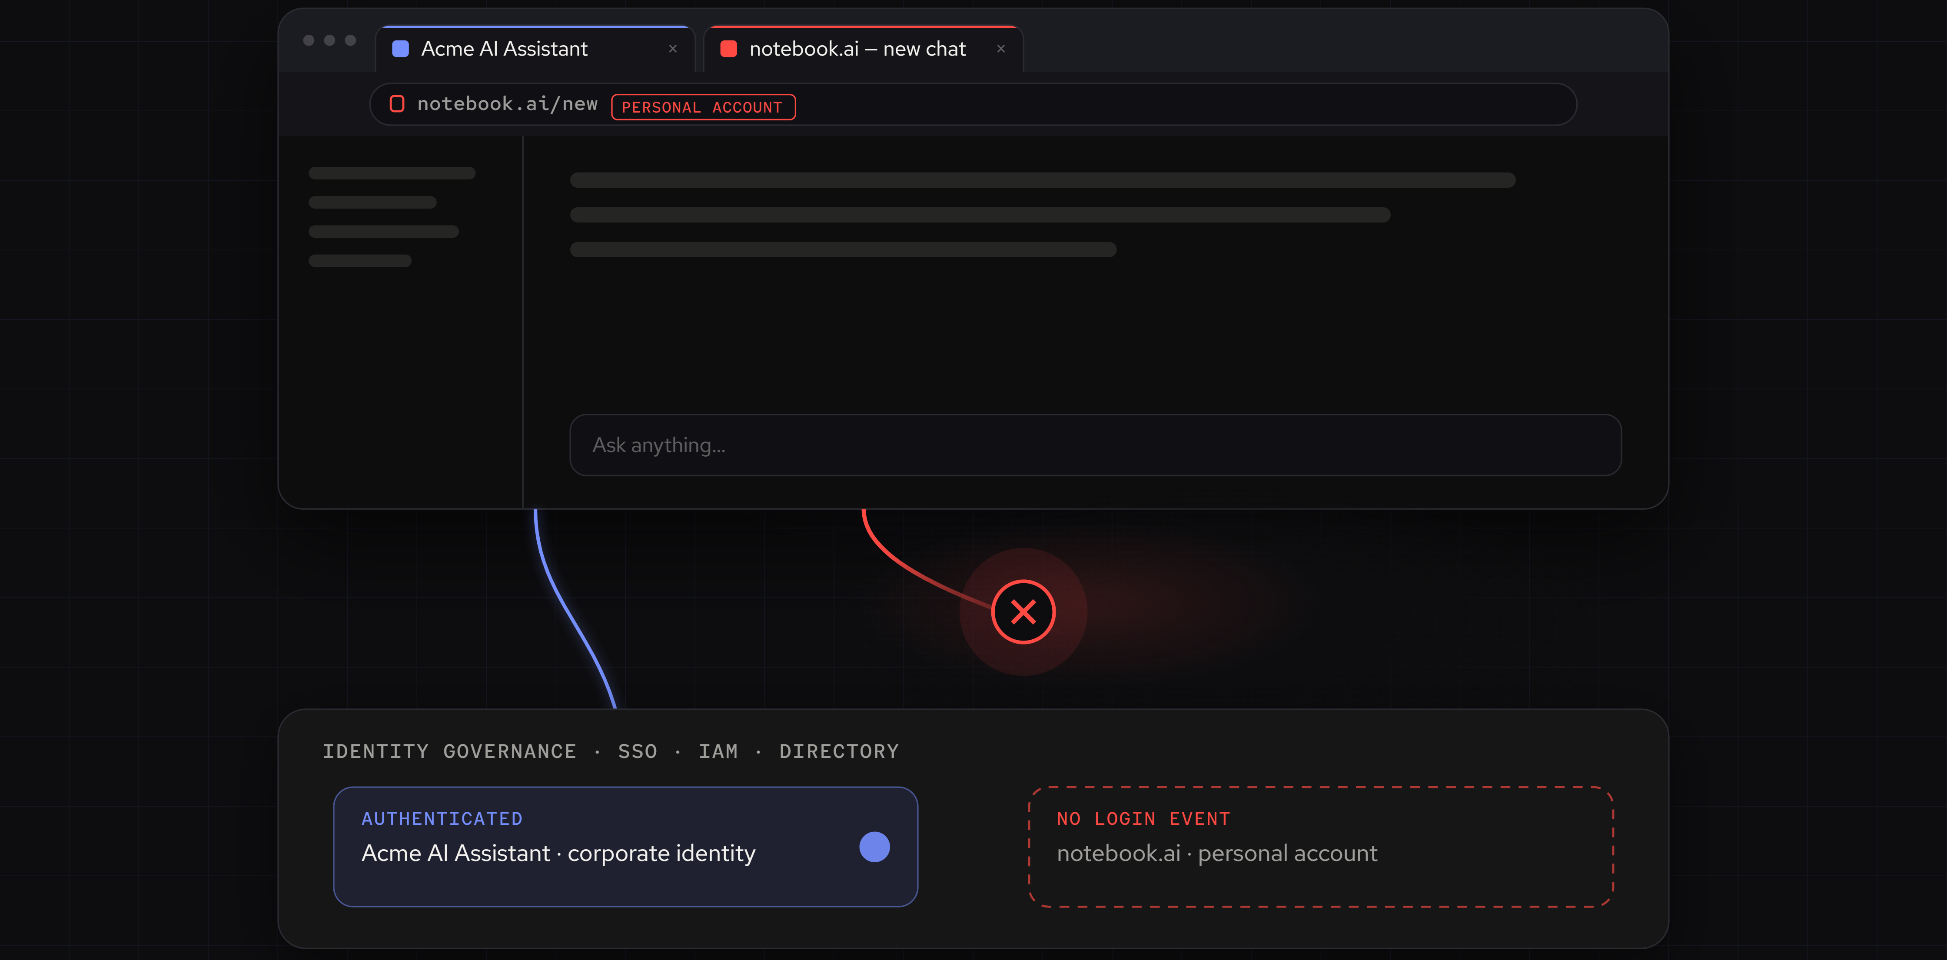Click the blue Acme AI Assistant tab favicon
1947x960 pixels.
[401, 49]
